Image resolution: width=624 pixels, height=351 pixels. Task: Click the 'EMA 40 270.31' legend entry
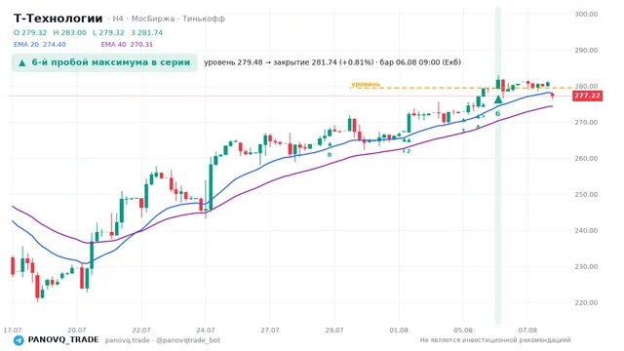coord(127,45)
